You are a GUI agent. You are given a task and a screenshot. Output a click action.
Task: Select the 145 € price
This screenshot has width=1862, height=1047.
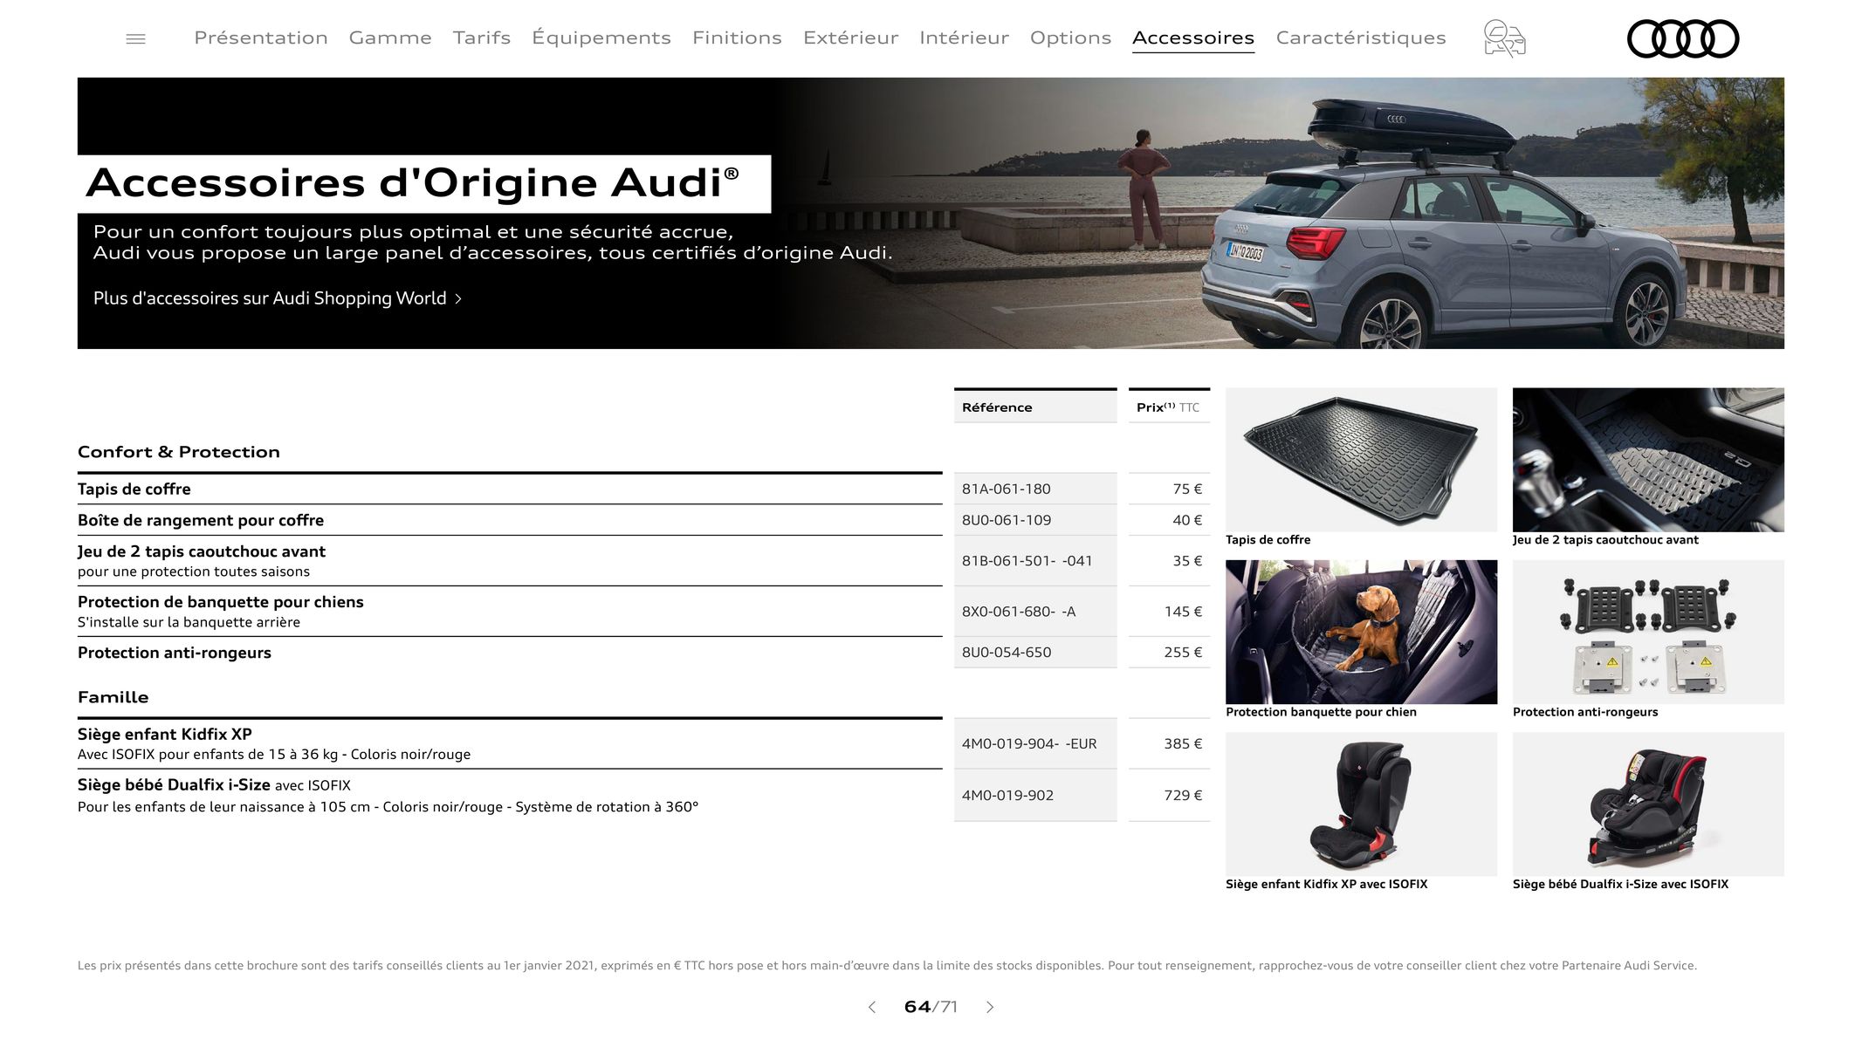pyautogui.click(x=1183, y=612)
